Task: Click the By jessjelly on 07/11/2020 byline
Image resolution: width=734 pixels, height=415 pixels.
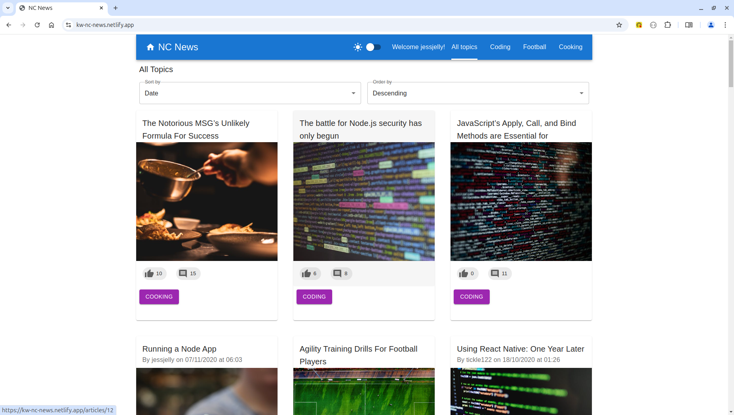Action: tap(192, 360)
